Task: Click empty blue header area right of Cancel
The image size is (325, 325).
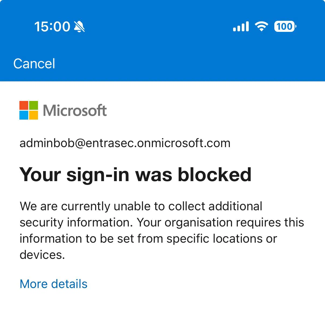Action: pyautogui.click(x=189, y=64)
